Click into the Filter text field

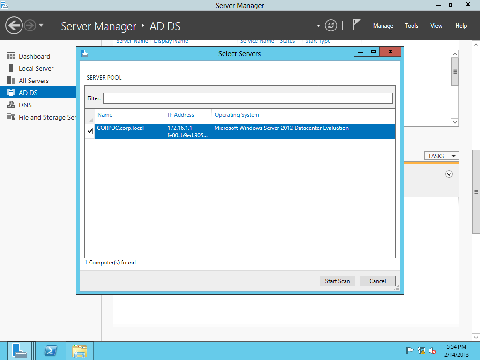[247, 98]
